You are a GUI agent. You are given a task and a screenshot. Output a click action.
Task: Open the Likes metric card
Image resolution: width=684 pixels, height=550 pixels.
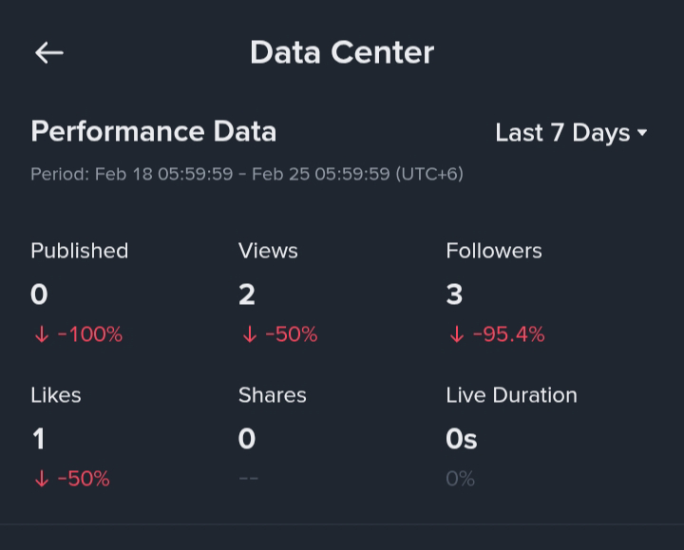tap(70, 437)
